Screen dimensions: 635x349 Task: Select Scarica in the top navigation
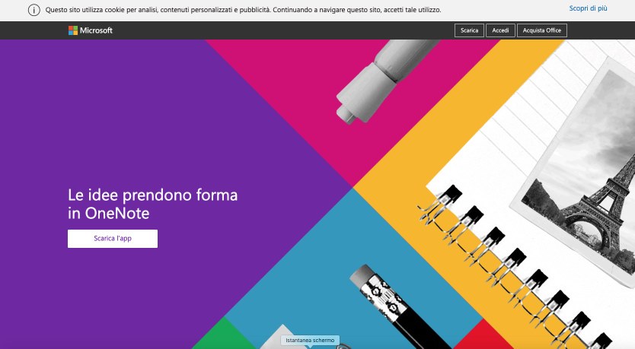tap(469, 30)
